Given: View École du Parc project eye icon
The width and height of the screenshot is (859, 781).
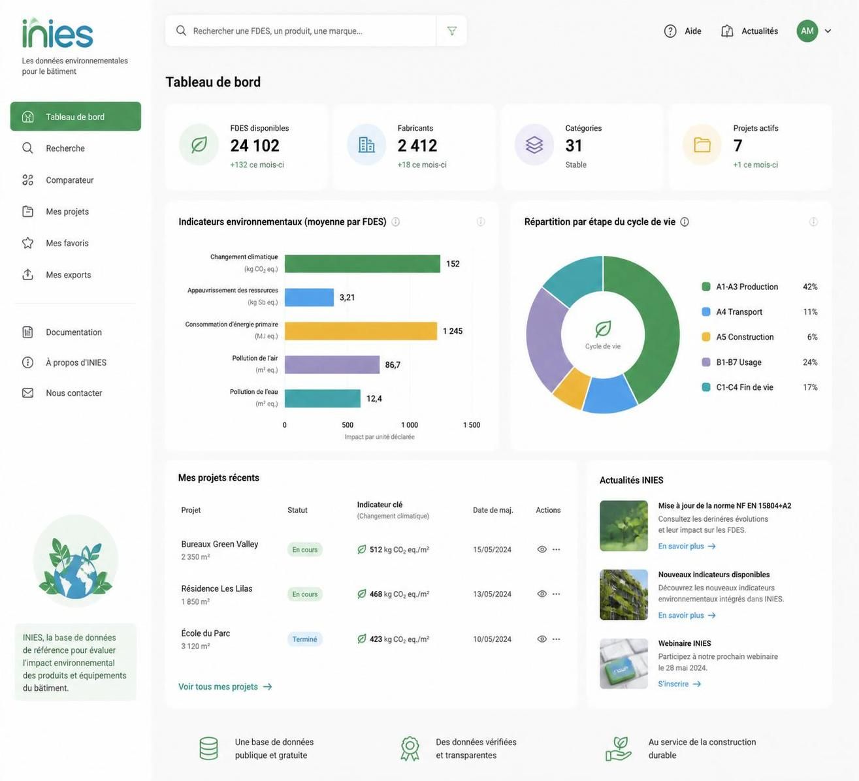Looking at the screenshot, I should pos(542,639).
